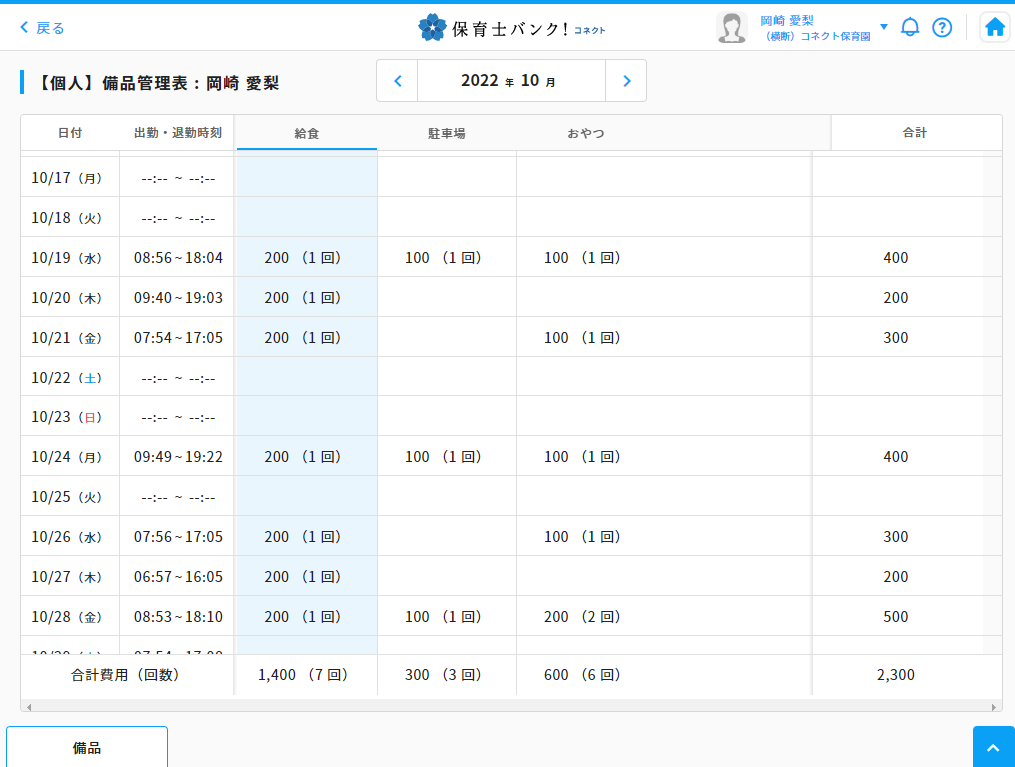This screenshot has height=767, width=1015.
Task: Select the 駐車場 column header
Action: pyautogui.click(x=447, y=133)
